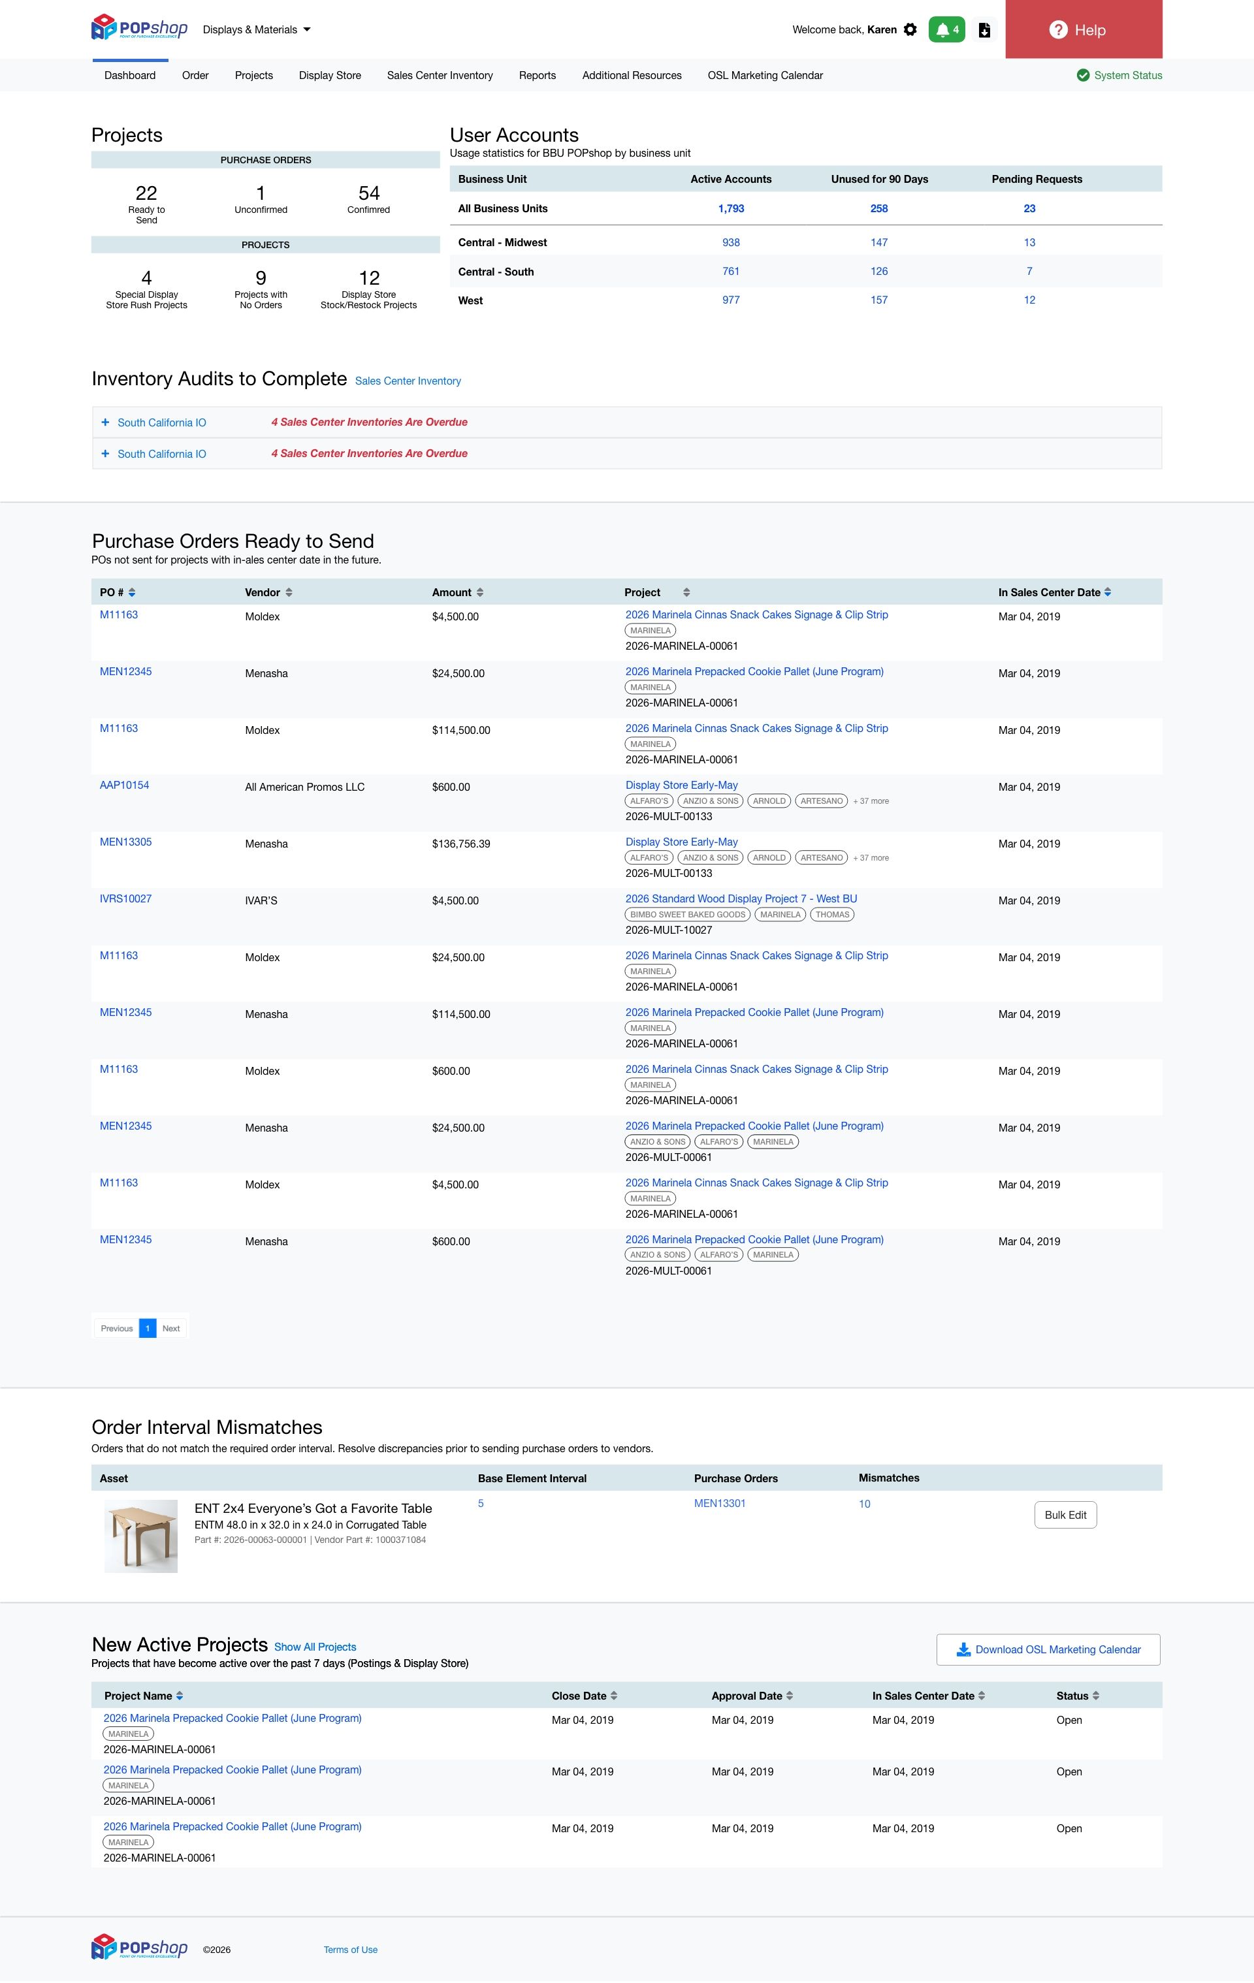The height and width of the screenshot is (1983, 1254).
Task: Click the file download icon in header
Action: pos(984,29)
